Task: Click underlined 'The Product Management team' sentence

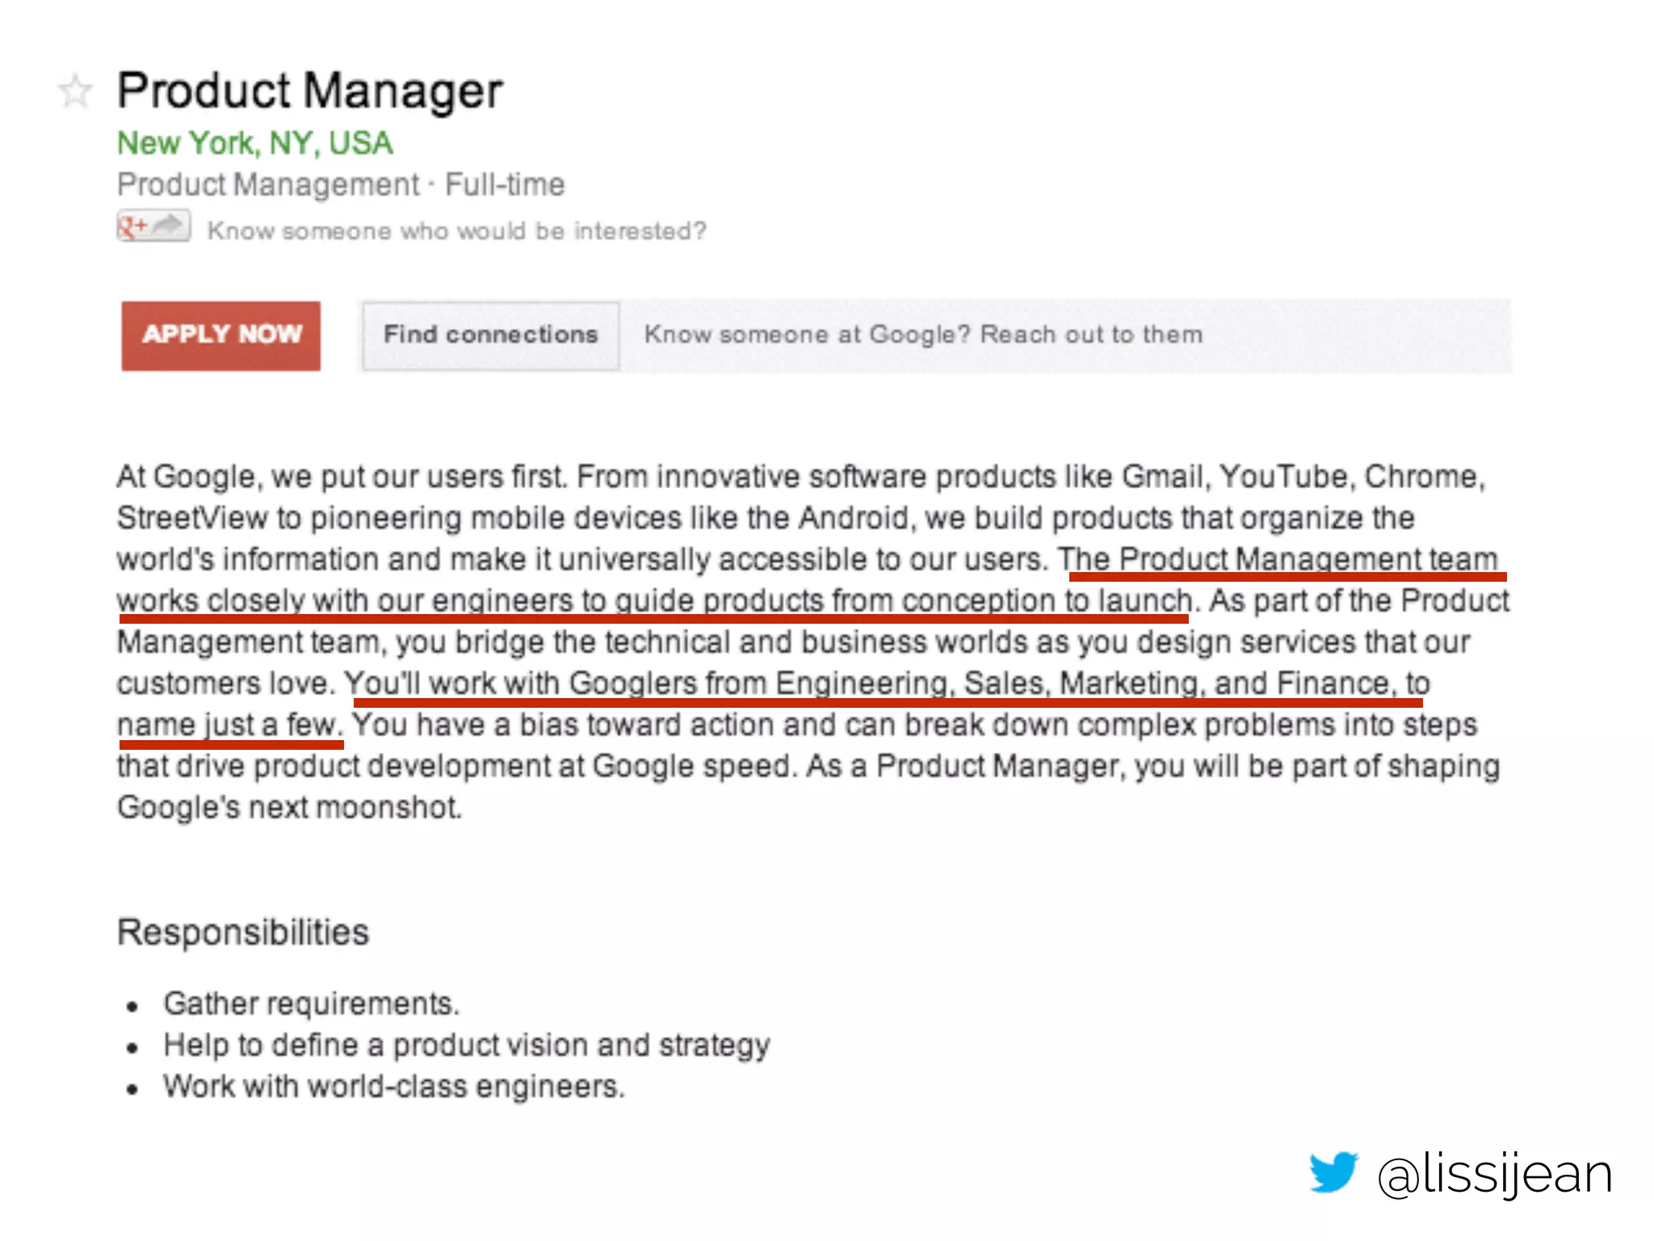Action: [1280, 560]
